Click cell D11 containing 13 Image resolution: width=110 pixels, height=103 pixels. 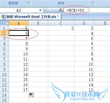84,79
